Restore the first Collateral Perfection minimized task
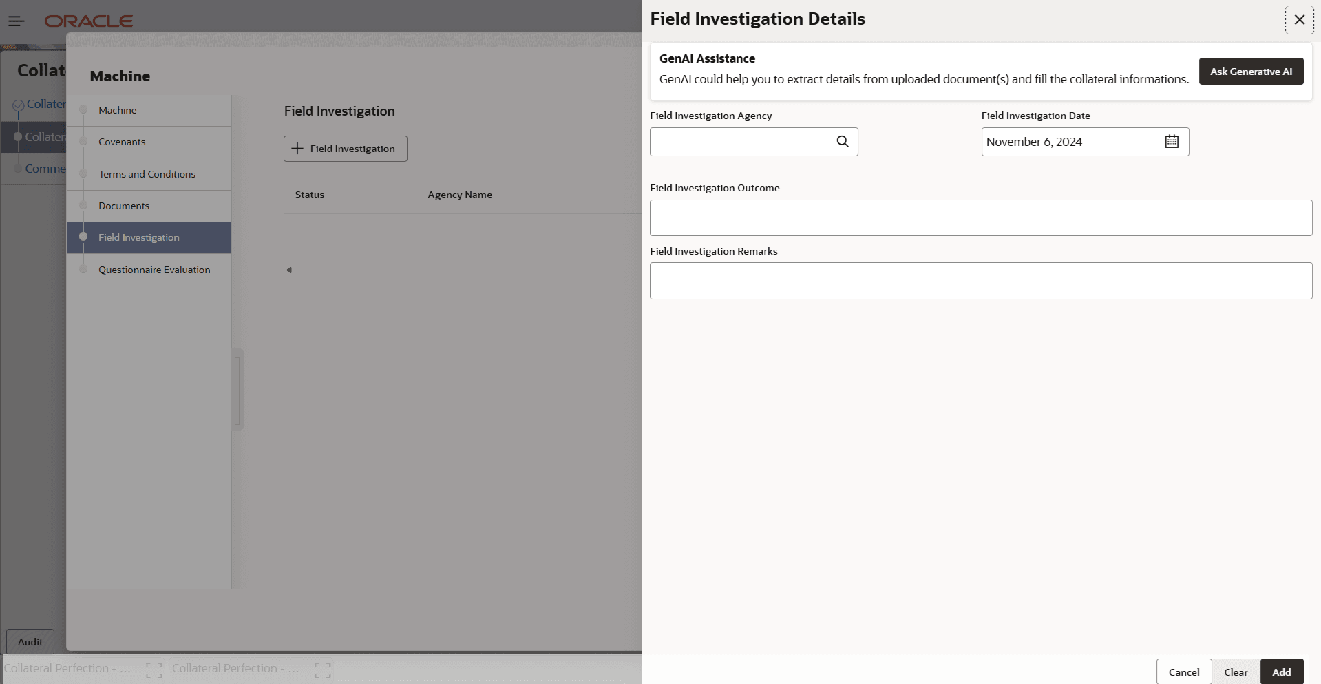This screenshot has height=684, width=1321. (x=153, y=669)
